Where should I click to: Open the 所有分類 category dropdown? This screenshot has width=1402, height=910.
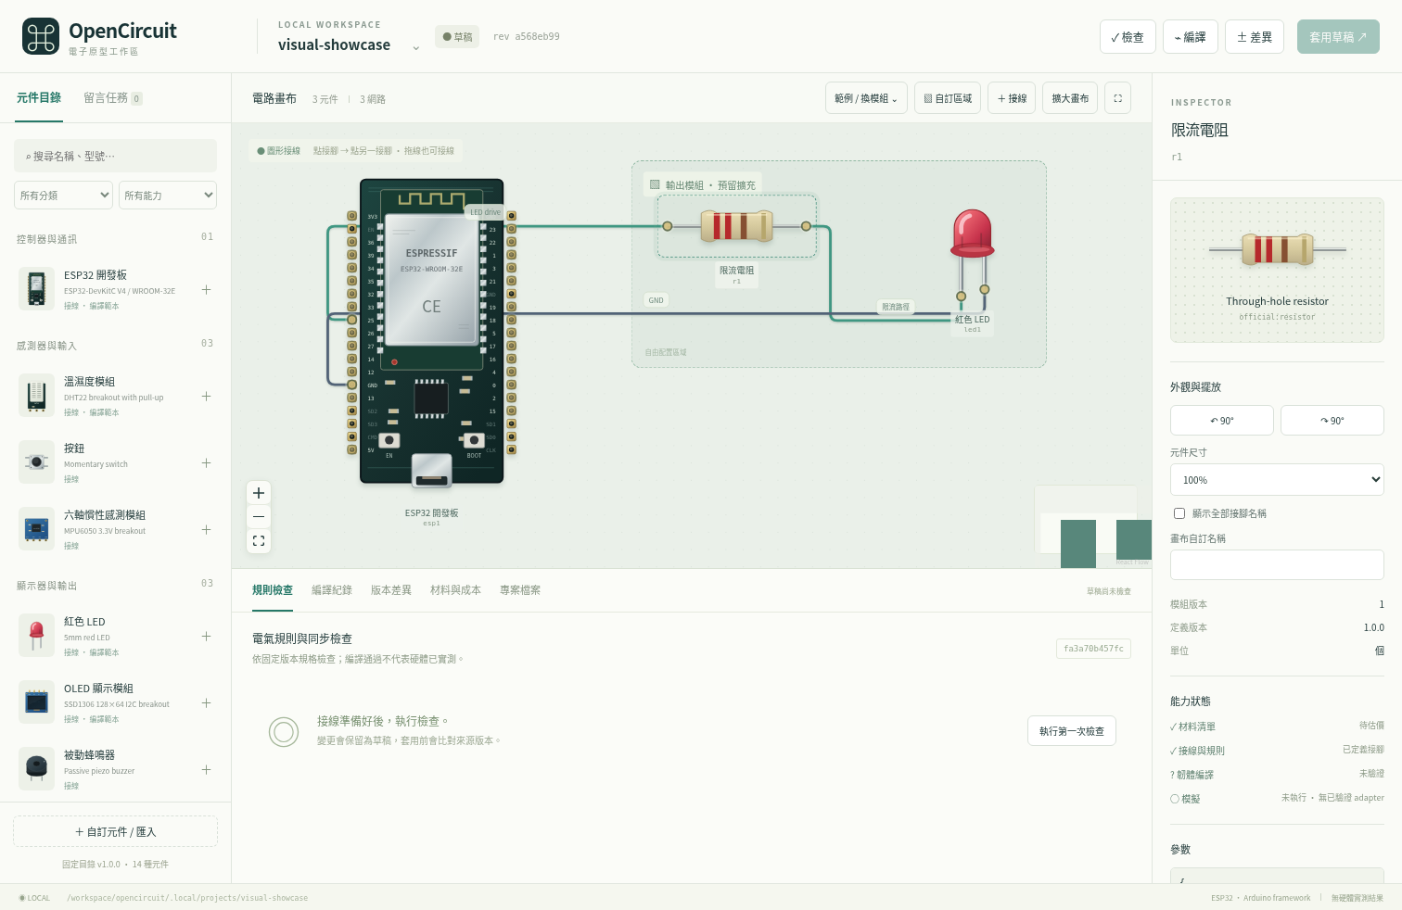point(64,196)
